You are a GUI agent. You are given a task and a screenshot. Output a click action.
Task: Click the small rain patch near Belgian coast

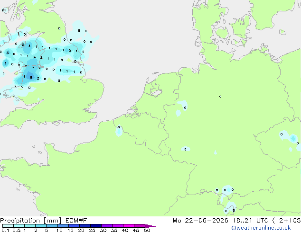click(x=119, y=131)
